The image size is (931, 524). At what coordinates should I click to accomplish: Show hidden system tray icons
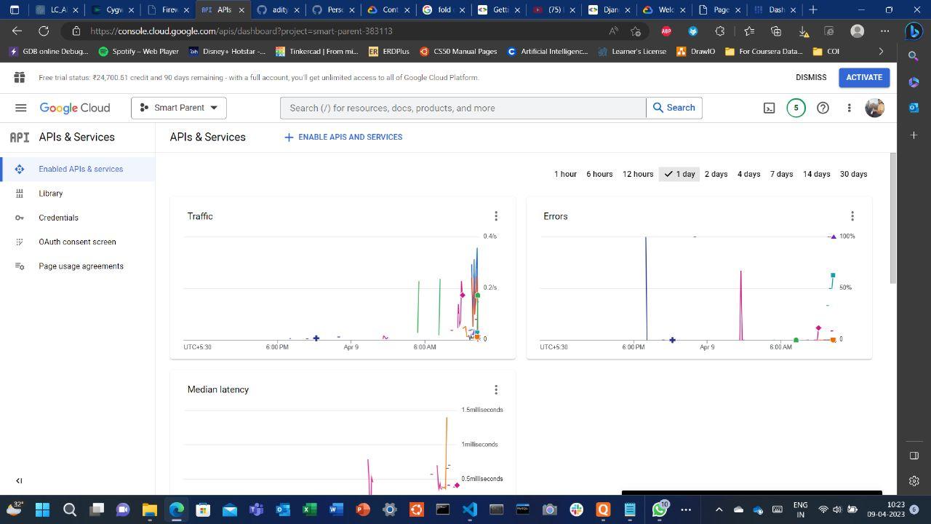tap(719, 509)
